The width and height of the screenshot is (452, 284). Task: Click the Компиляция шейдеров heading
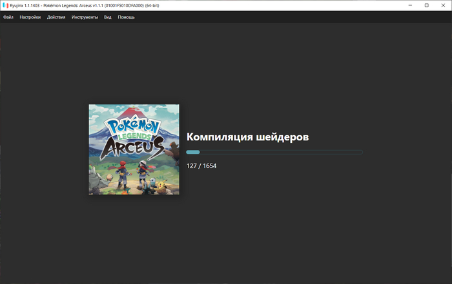pos(247,137)
